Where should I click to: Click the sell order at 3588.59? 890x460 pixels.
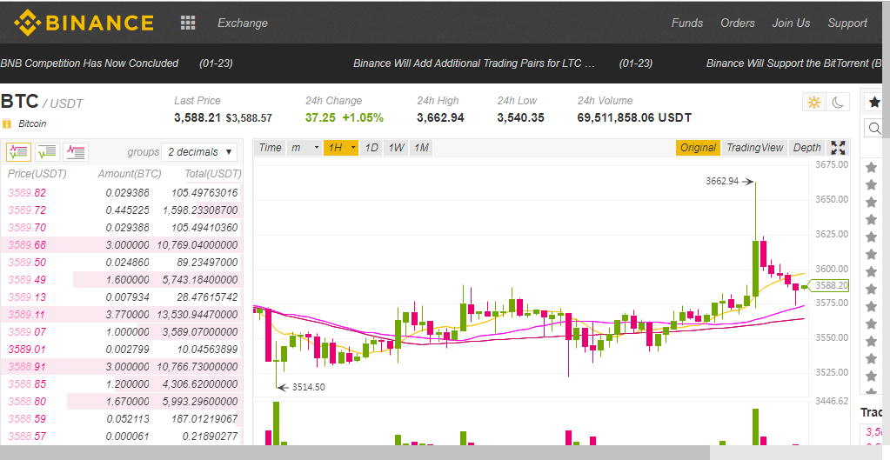click(x=122, y=419)
